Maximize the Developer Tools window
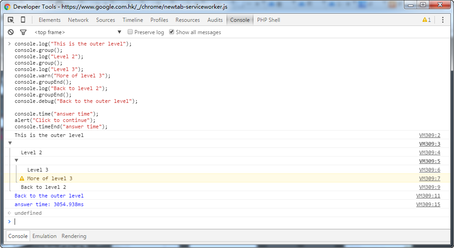 (423, 5)
